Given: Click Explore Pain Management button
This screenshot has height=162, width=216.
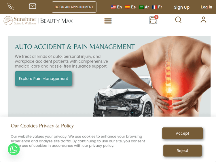Looking at the screenshot, I should tap(43, 79).
